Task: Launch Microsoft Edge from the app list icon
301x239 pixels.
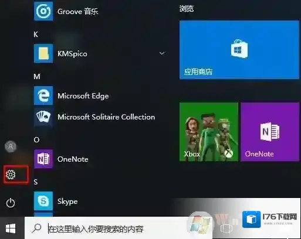Action: [43, 95]
